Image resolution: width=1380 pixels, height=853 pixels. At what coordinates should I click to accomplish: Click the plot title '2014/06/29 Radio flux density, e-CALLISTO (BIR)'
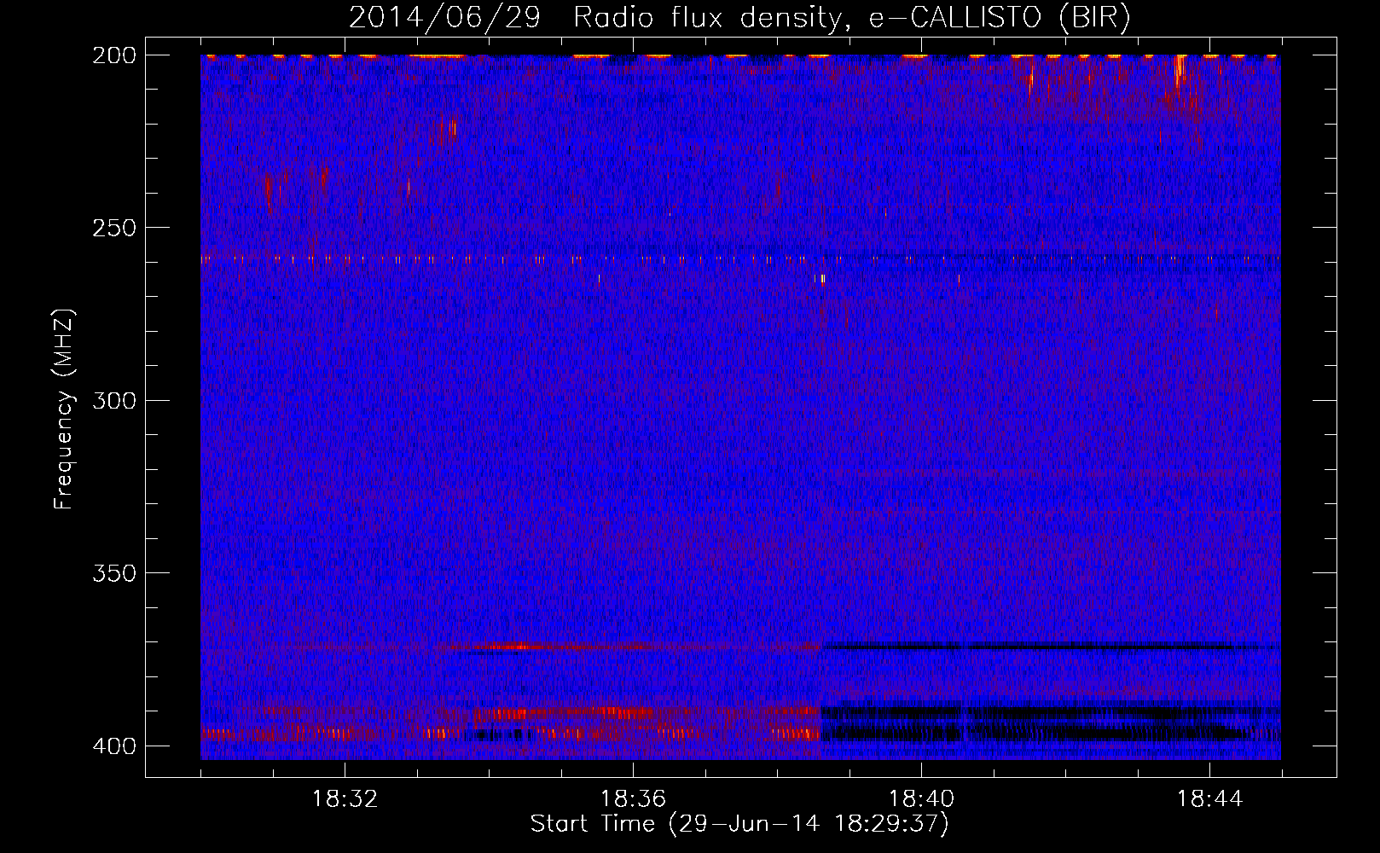739,18
